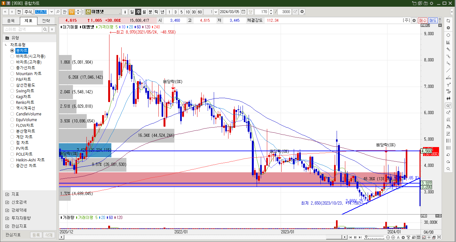Viewport: 456px width, 242px height.
Task: Select the circle drawing tool in right toolbar
Action: tap(448, 35)
